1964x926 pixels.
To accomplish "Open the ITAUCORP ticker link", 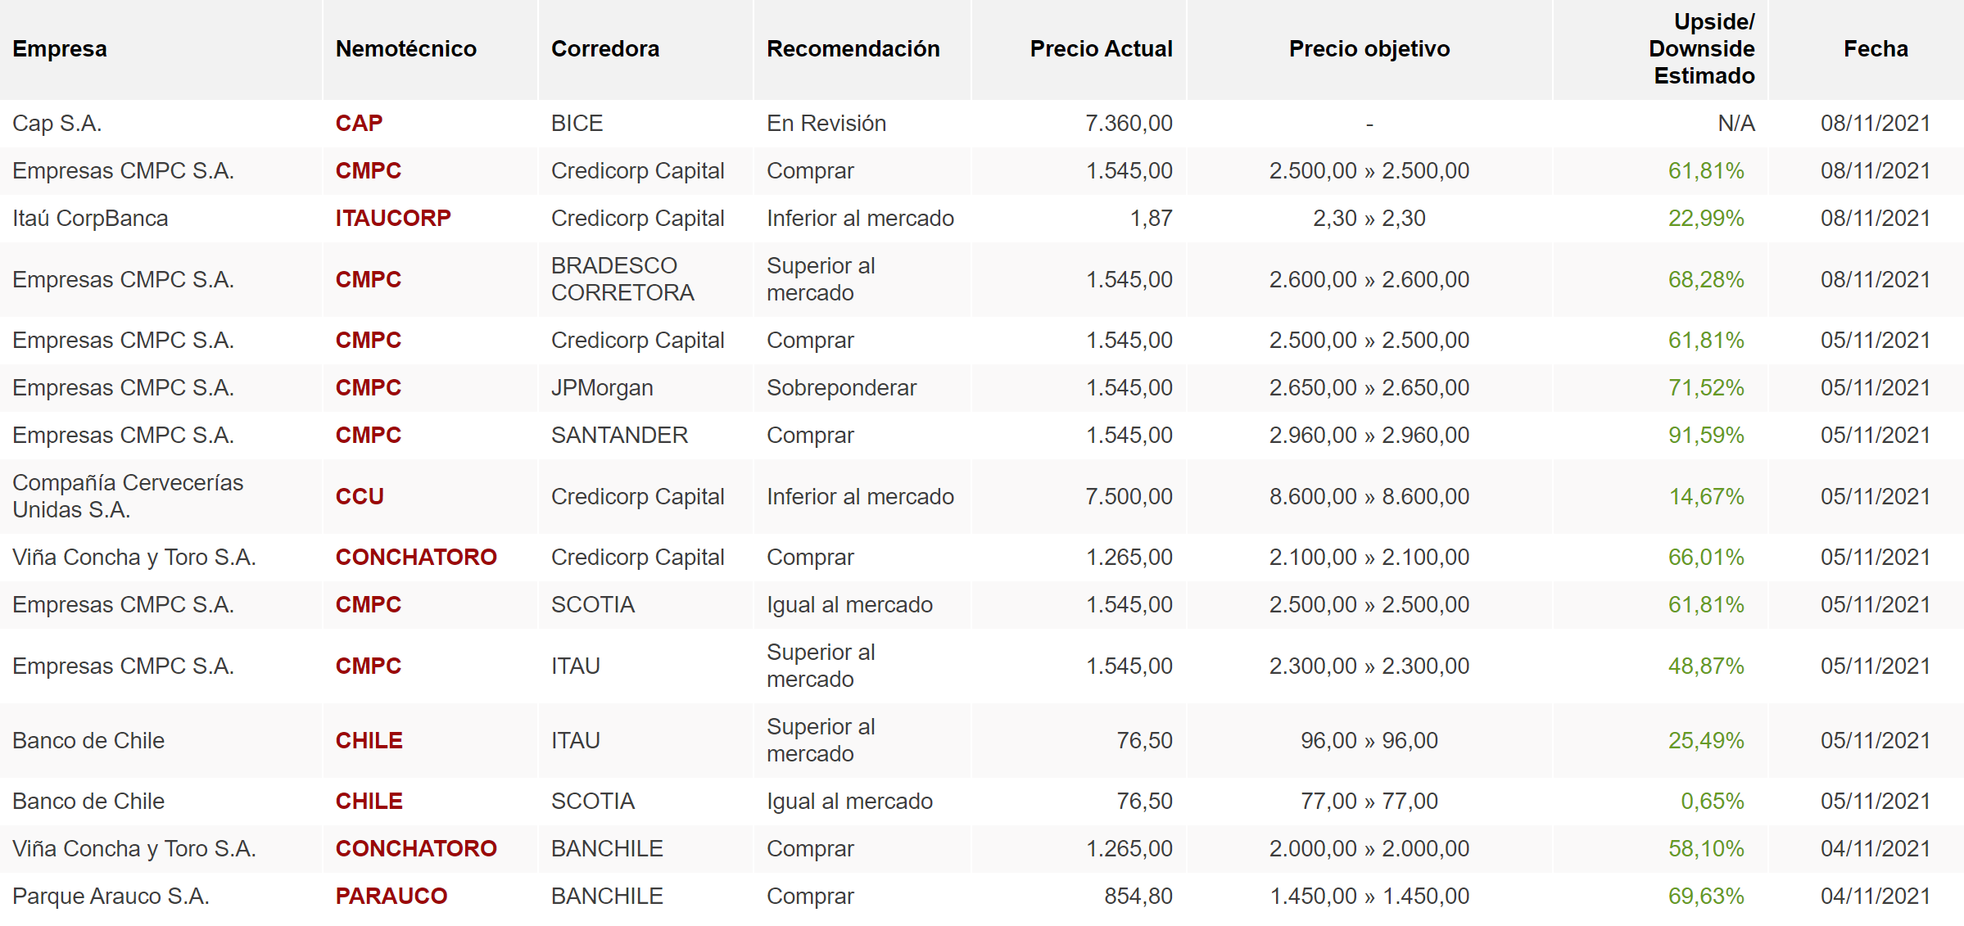I will coord(393,219).
